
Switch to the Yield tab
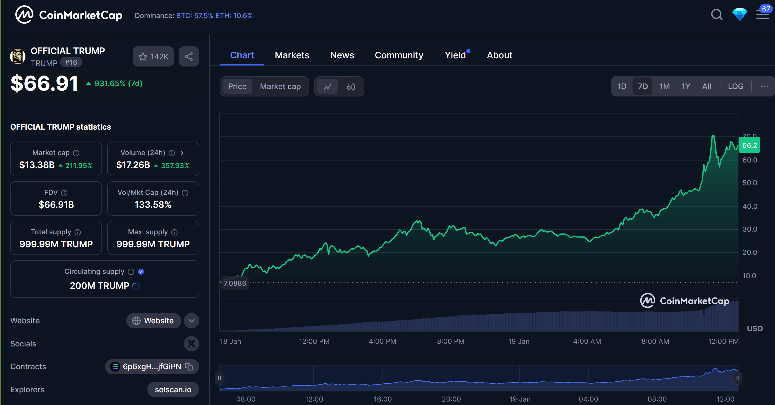[x=456, y=55]
